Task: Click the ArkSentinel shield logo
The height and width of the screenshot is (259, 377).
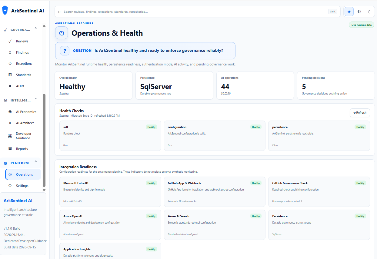Action: coord(5,11)
